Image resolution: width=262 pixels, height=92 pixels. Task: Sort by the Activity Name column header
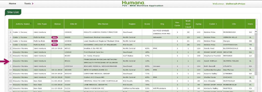(x=23, y=24)
